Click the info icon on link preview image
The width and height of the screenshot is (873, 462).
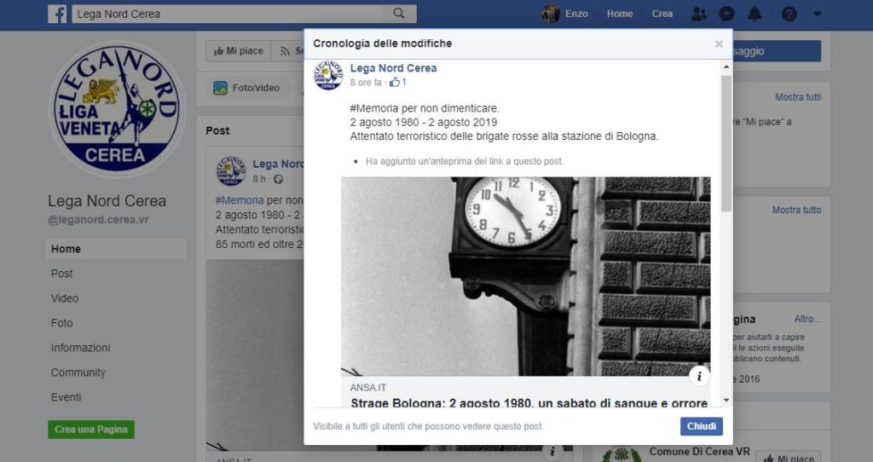(699, 376)
